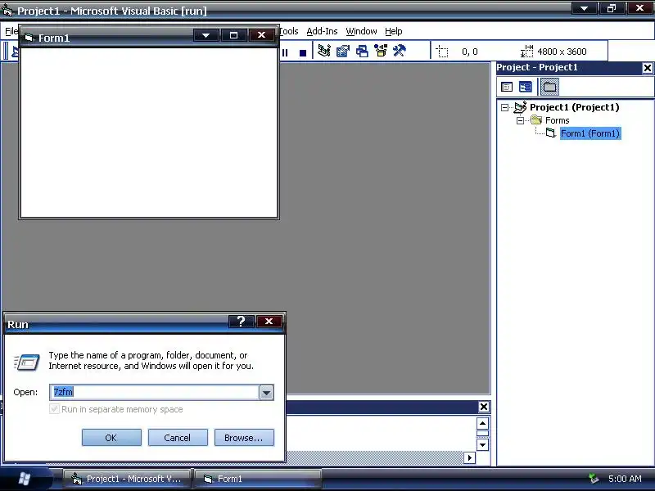Click the system tray network icon
Viewport: 655px width, 491px height.
click(593, 479)
